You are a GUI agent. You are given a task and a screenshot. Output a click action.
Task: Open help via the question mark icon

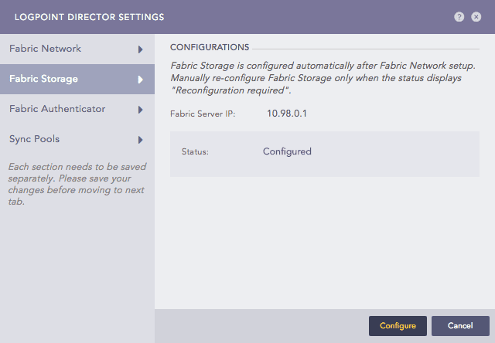[x=459, y=17]
